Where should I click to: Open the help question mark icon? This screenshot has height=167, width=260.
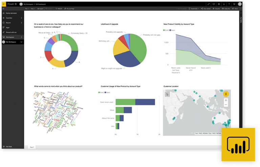point(229,4)
